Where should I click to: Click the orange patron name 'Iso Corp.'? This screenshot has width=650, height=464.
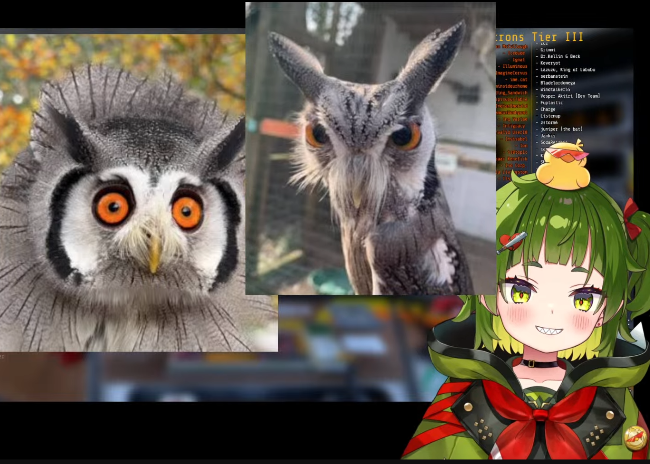click(x=515, y=165)
